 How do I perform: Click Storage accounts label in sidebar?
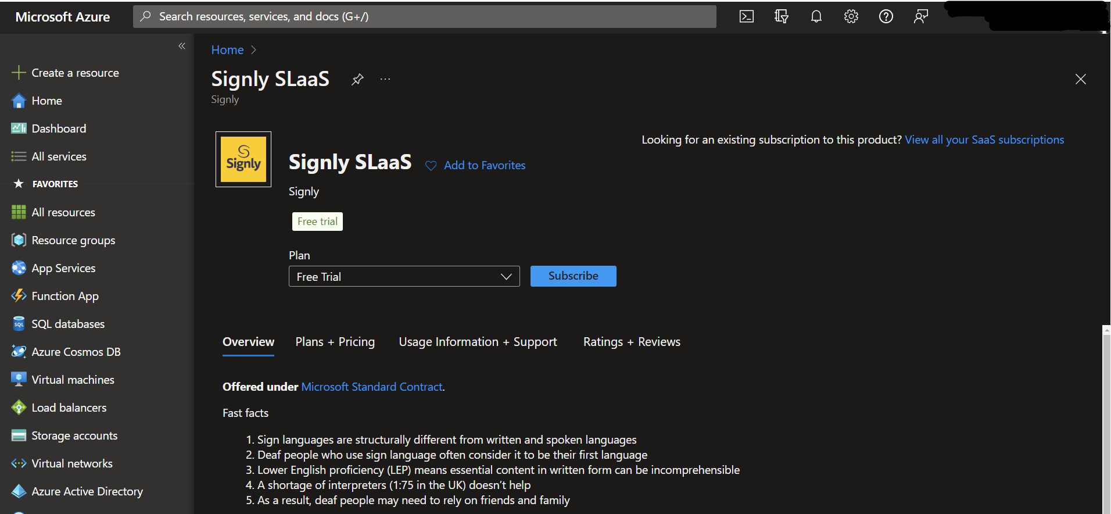(x=74, y=436)
